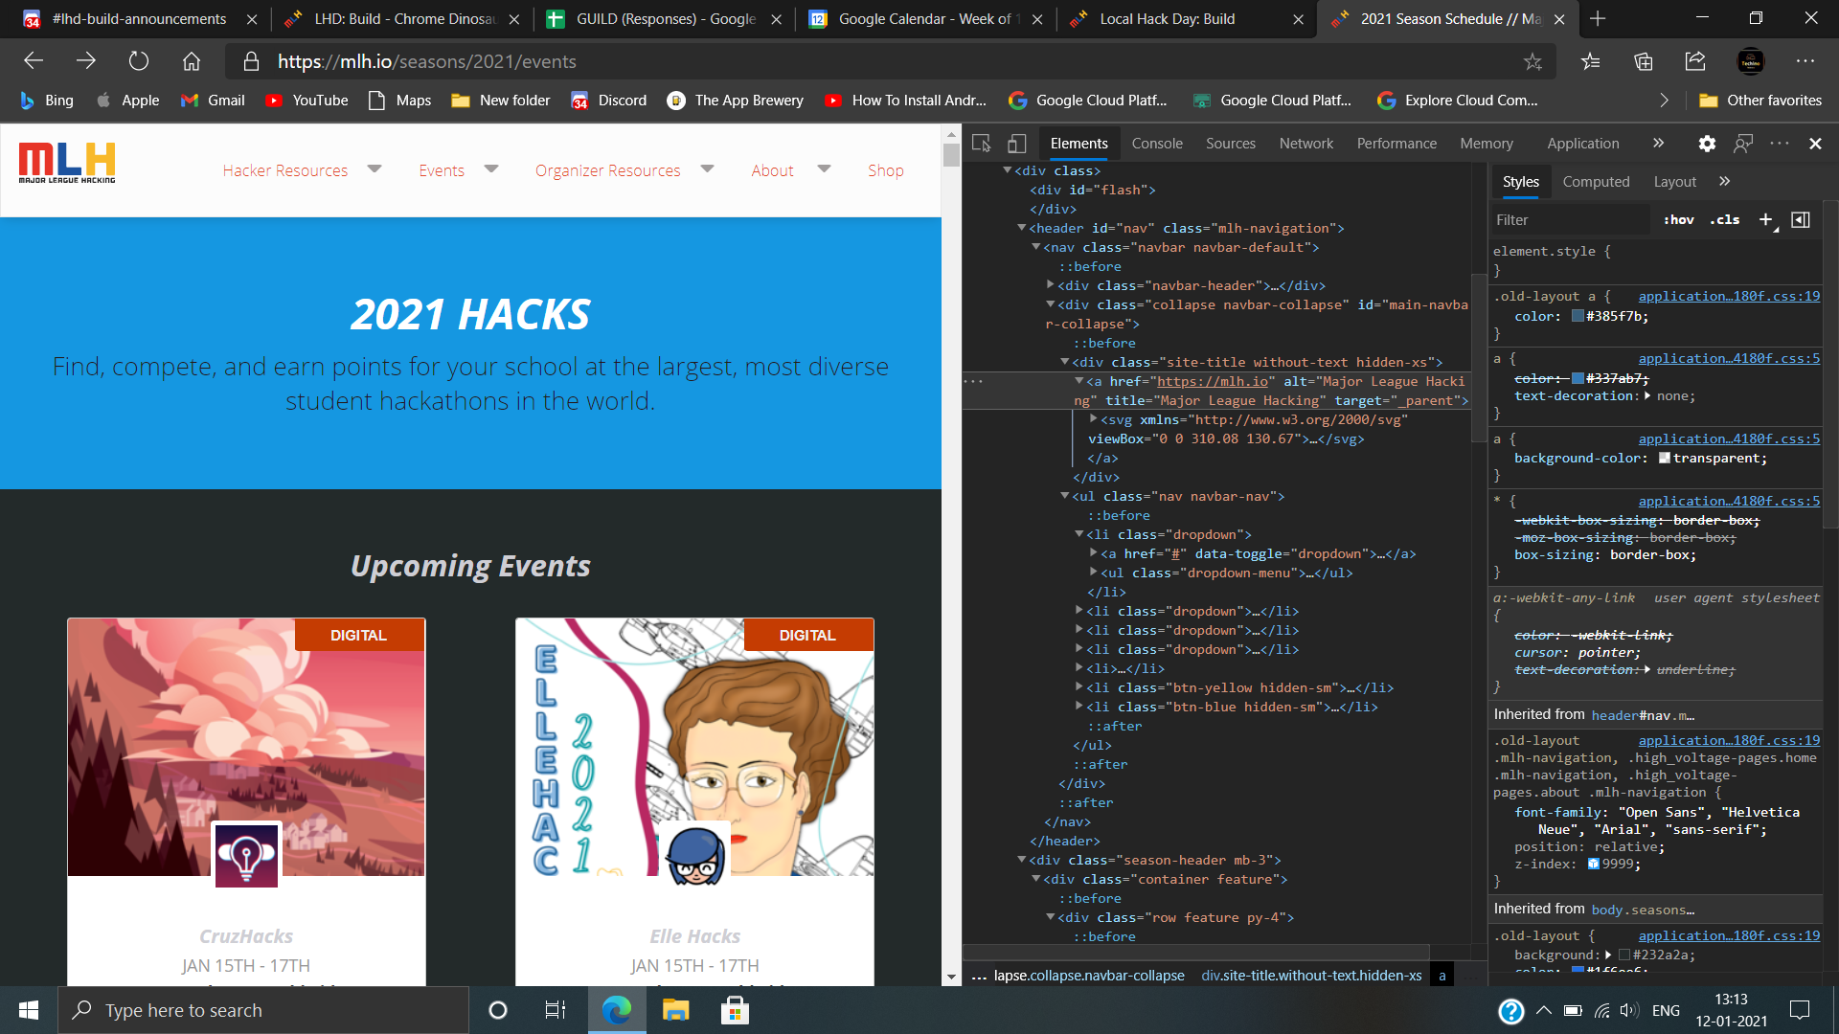Image resolution: width=1839 pixels, height=1034 pixels.
Task: Toggle device emulation mode
Action: [1016, 143]
